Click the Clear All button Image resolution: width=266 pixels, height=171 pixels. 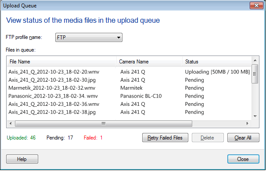point(243,138)
